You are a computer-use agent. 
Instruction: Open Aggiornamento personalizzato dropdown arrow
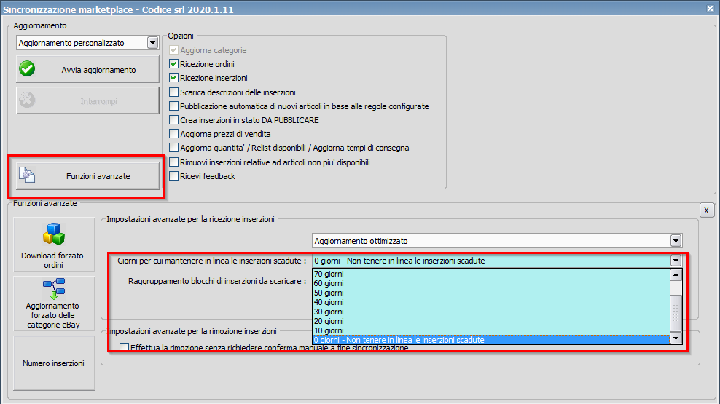click(152, 43)
